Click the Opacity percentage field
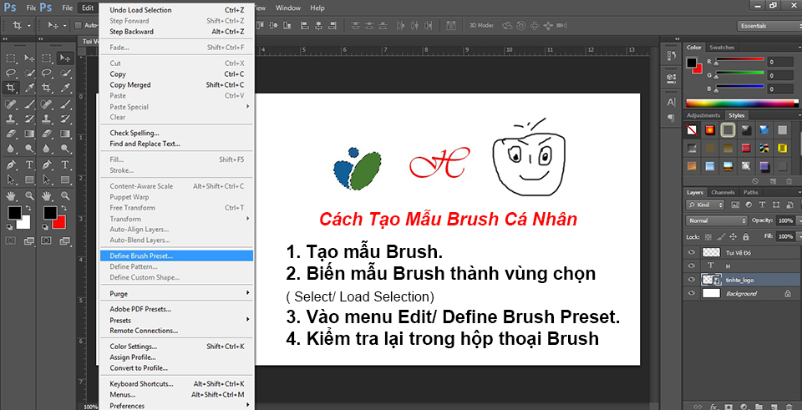The image size is (802, 410). click(x=784, y=220)
